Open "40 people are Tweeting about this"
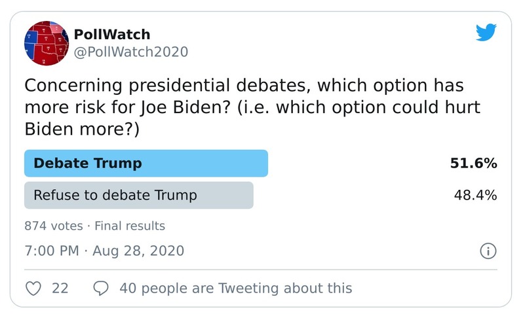This screenshot has width=523, height=318. tap(236, 288)
